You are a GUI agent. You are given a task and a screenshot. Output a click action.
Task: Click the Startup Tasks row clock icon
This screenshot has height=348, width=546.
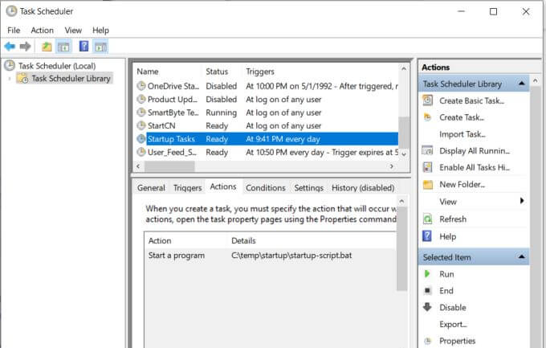141,139
